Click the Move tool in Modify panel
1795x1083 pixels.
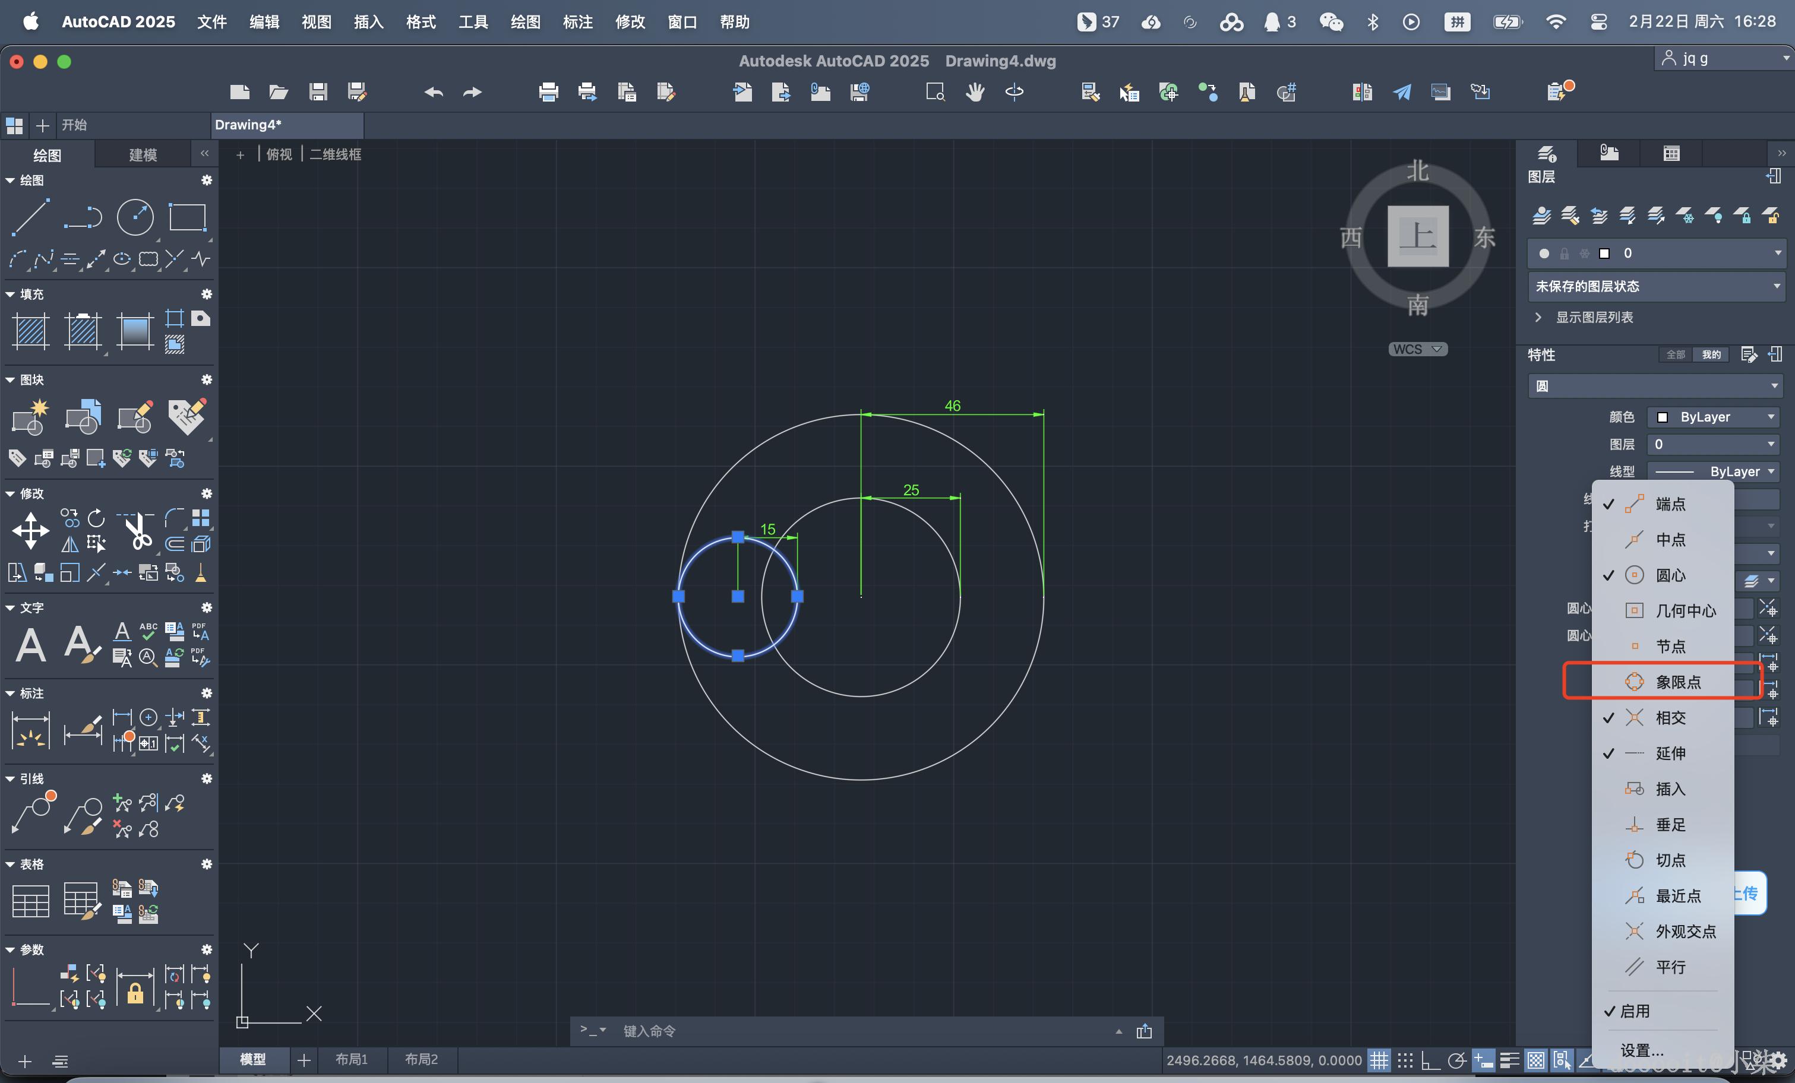point(31,530)
